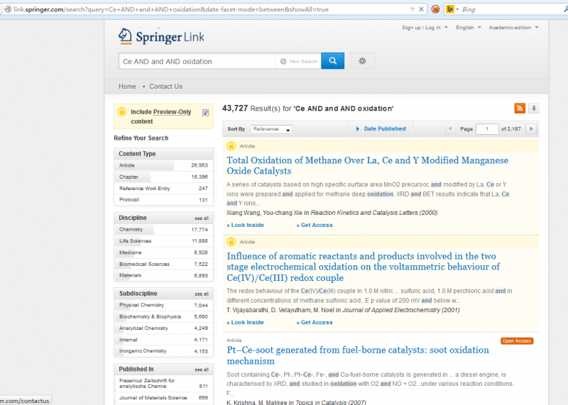This screenshot has height=405, width=568.
Task: Click see all in the Subdiscipline panel
Action: coord(202,294)
